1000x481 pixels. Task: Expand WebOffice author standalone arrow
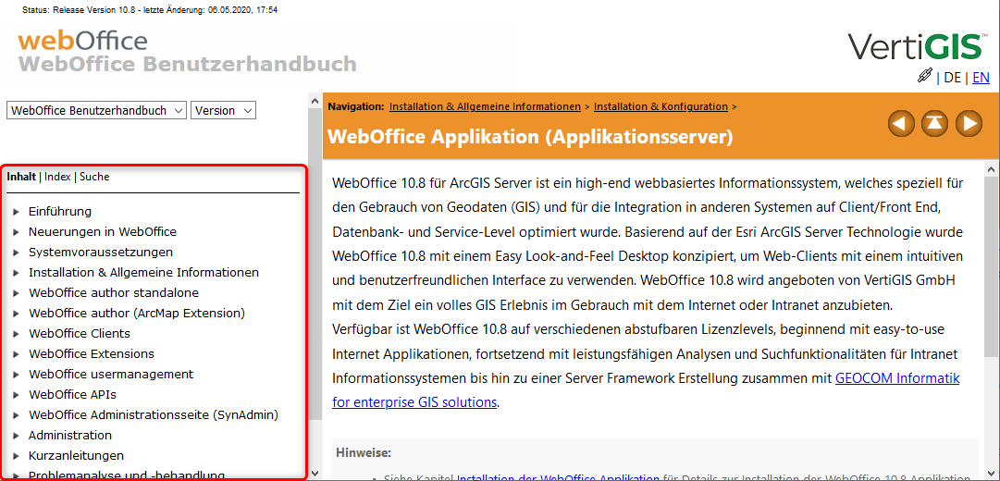click(16, 293)
